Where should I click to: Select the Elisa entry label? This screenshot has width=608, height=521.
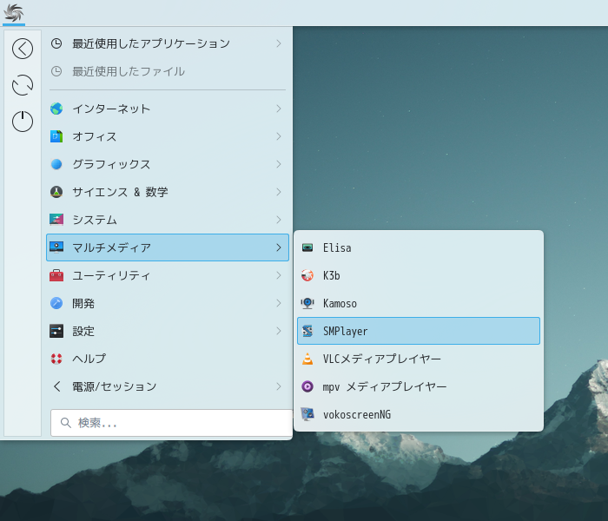[337, 247]
